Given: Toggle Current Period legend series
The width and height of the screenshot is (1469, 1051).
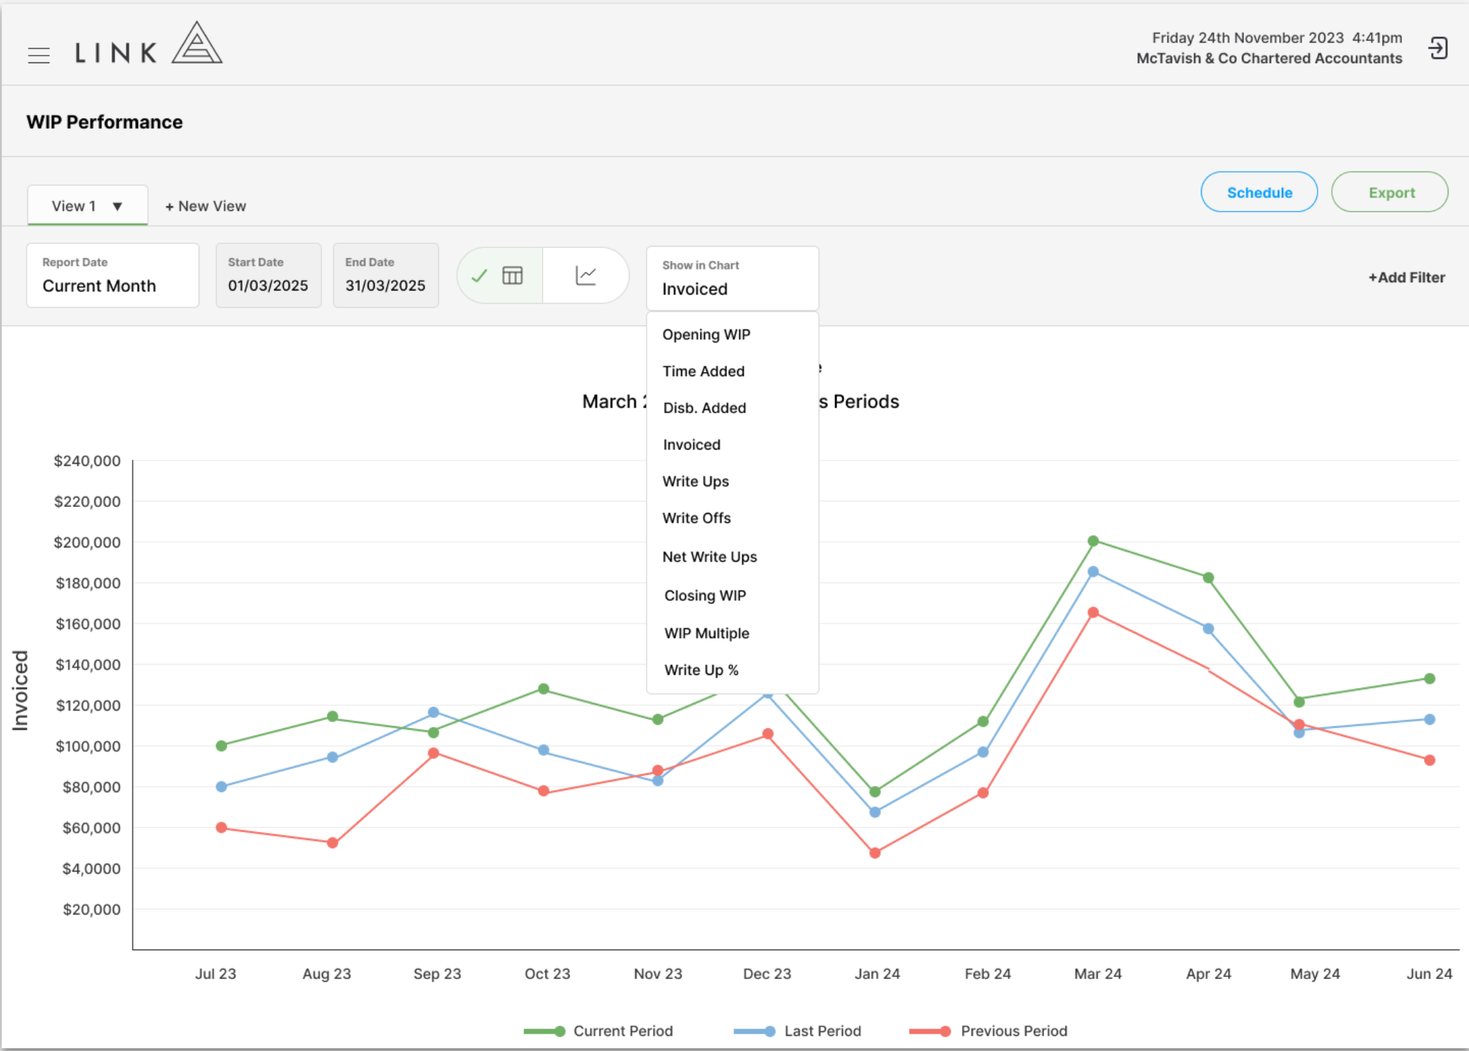Looking at the screenshot, I should (598, 1031).
